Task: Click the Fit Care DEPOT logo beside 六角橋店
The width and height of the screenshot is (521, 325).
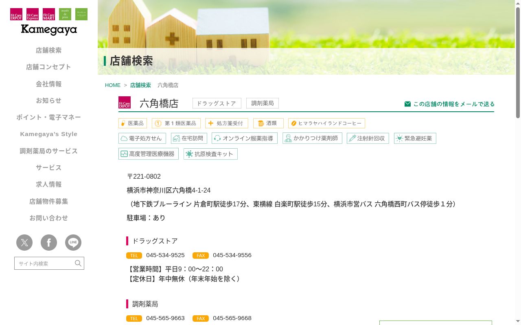Action: click(x=125, y=102)
